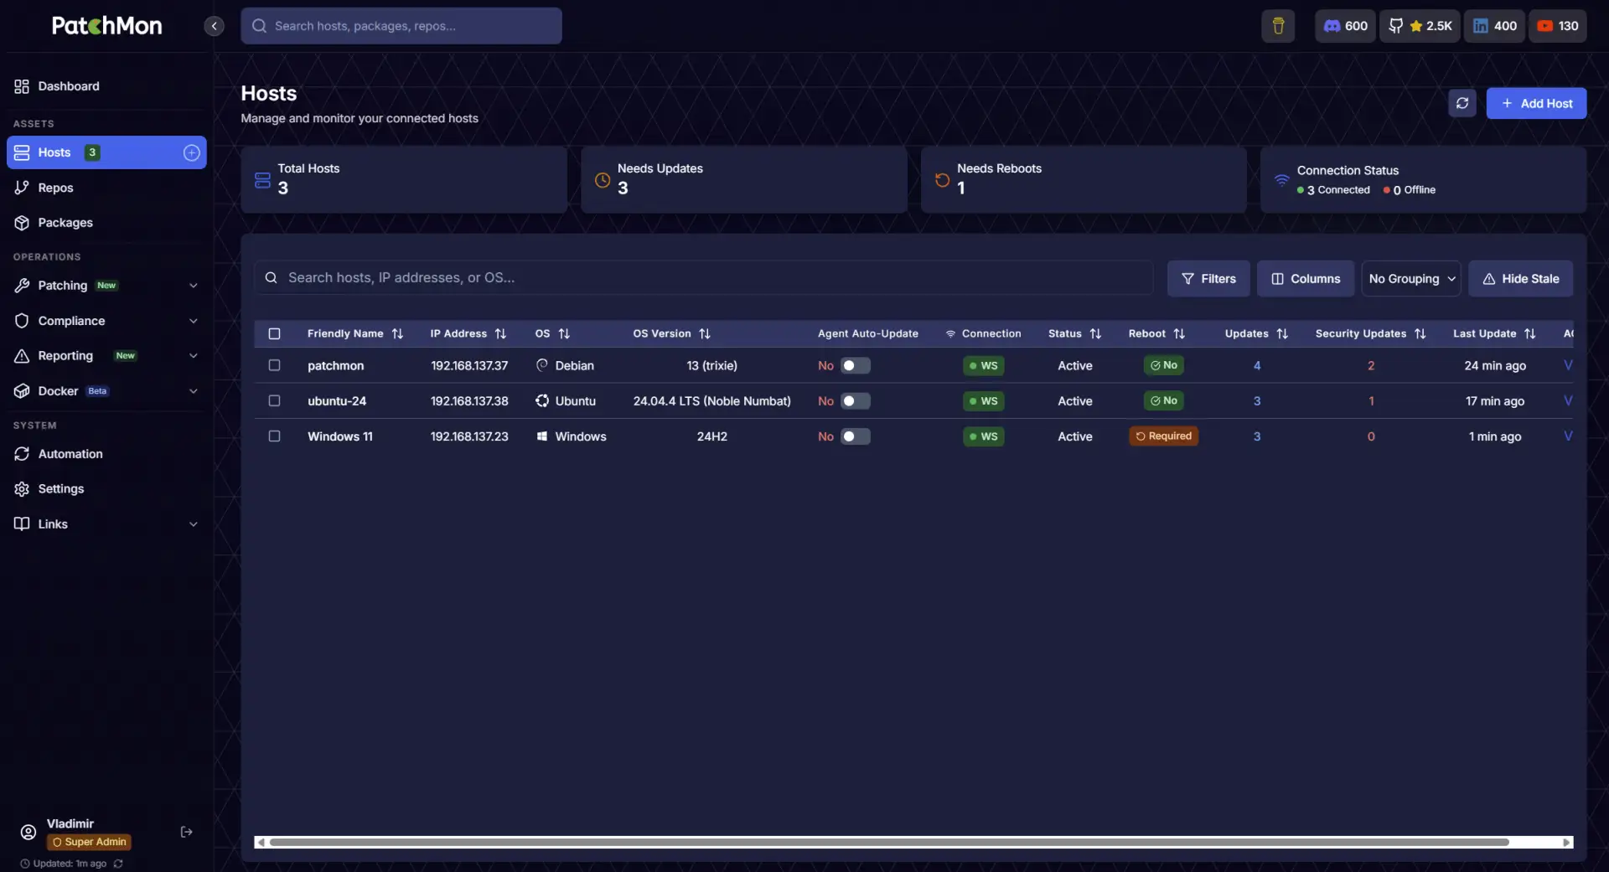Expand the Links menu chevron
Screen dimensions: 1609x872
[x=194, y=524]
